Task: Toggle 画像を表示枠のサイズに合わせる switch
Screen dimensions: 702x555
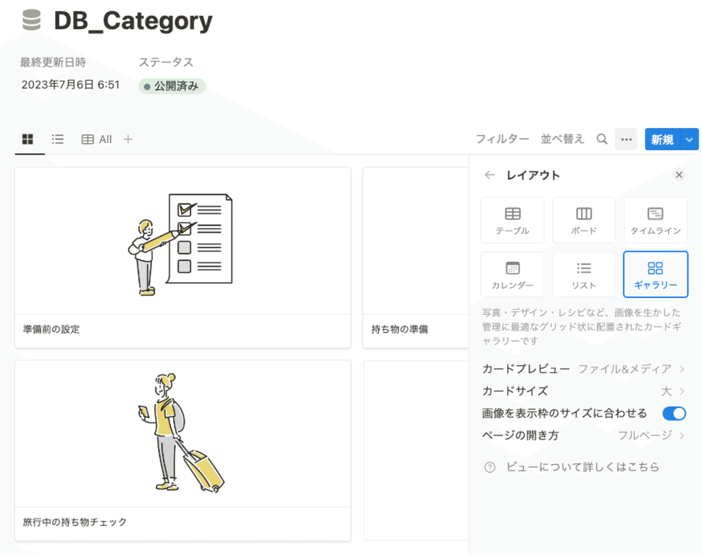Action: tap(674, 413)
